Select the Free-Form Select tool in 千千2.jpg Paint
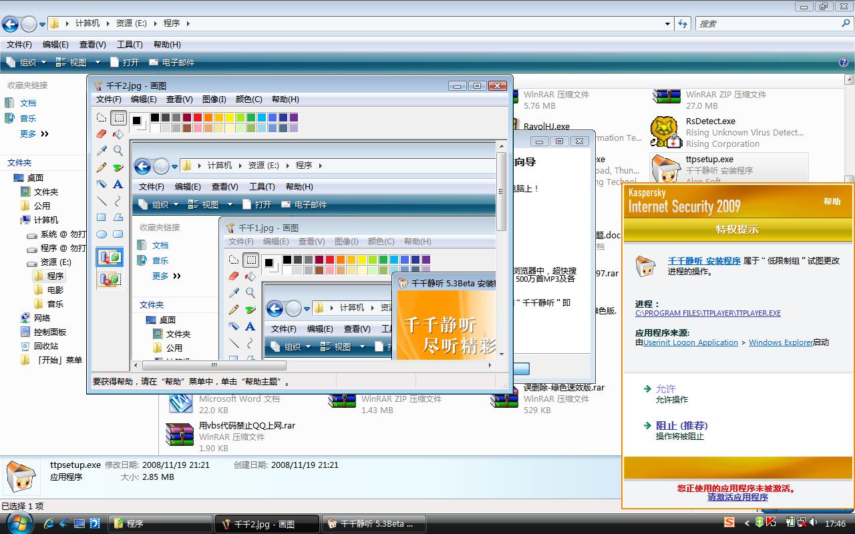This screenshot has width=855, height=534. (x=102, y=118)
